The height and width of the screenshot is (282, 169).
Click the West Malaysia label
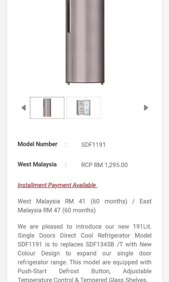click(x=37, y=164)
